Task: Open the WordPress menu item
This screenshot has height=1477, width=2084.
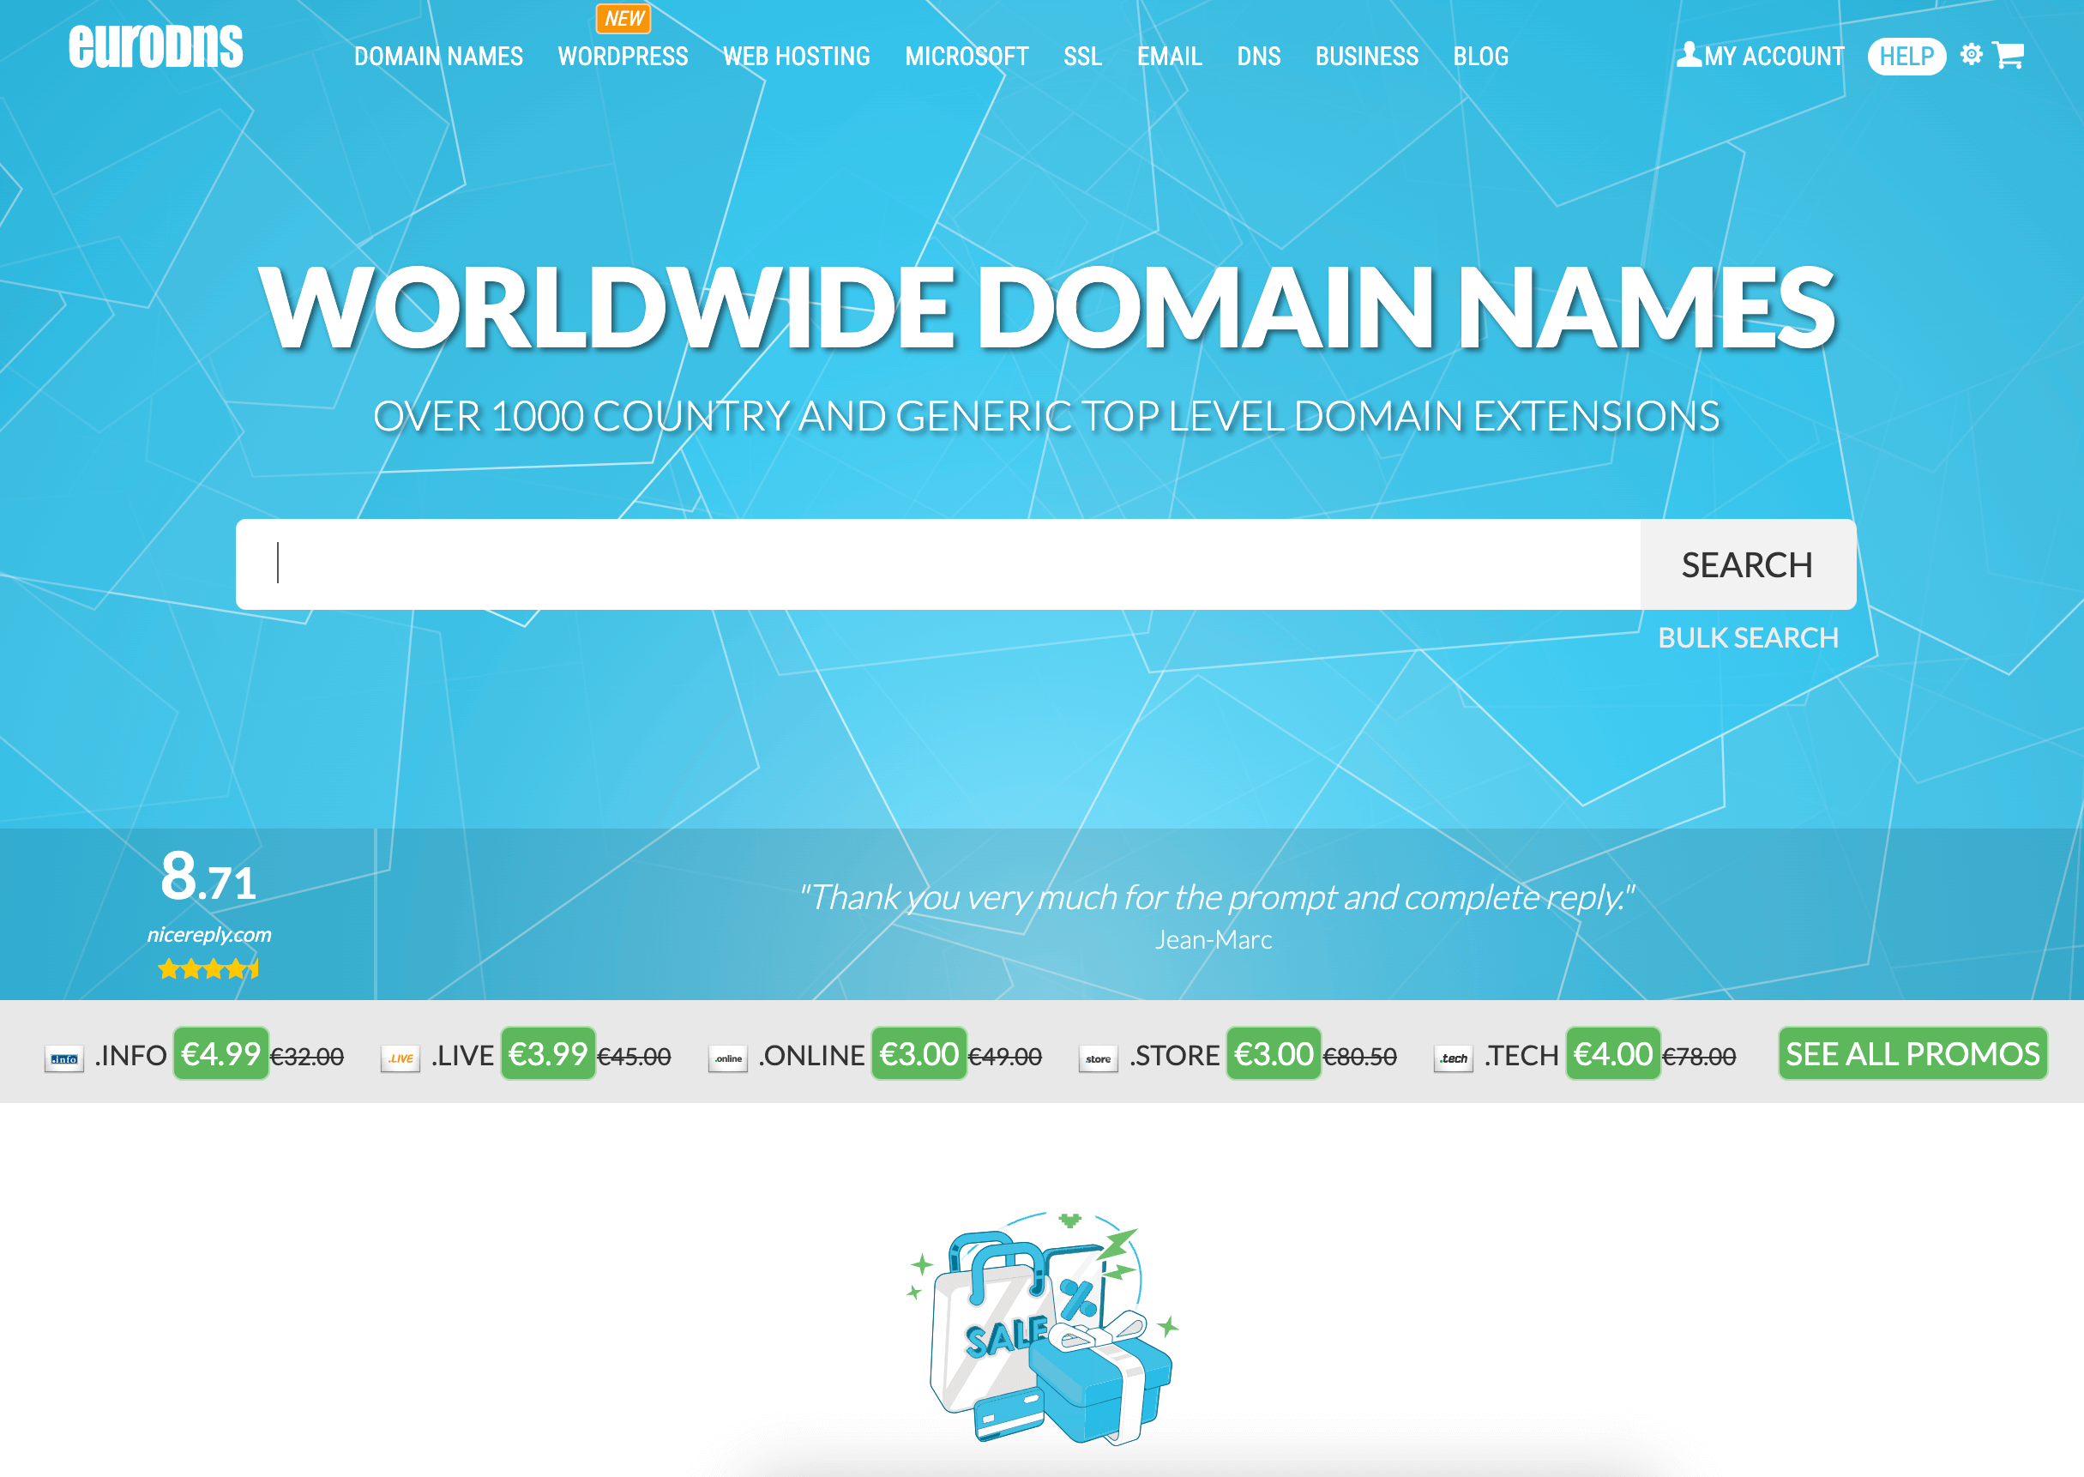Action: click(x=623, y=57)
